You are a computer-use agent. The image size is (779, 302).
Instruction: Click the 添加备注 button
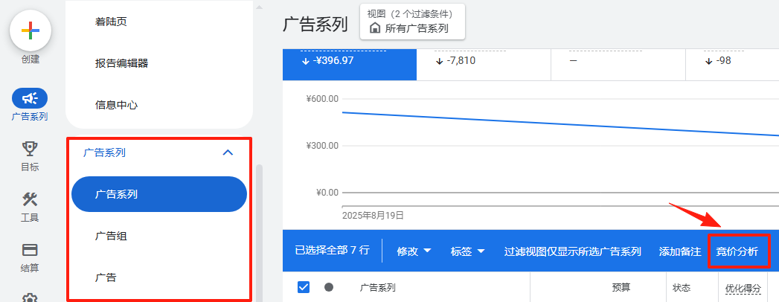(x=679, y=251)
